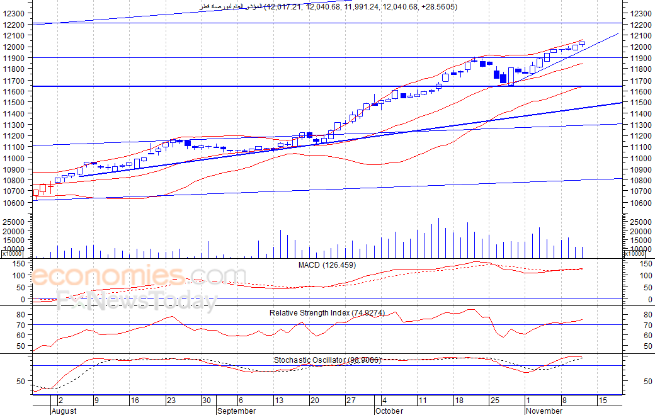Click the 70 level on RSI right scale
The height and width of the screenshot is (415, 655).
pos(648,325)
